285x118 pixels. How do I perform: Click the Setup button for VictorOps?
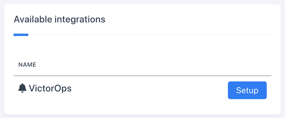tap(247, 90)
